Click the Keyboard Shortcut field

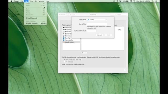point(92,31)
